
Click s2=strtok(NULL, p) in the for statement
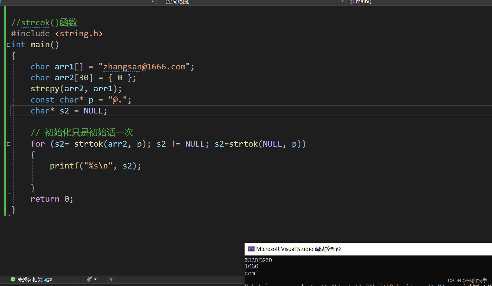258,144
